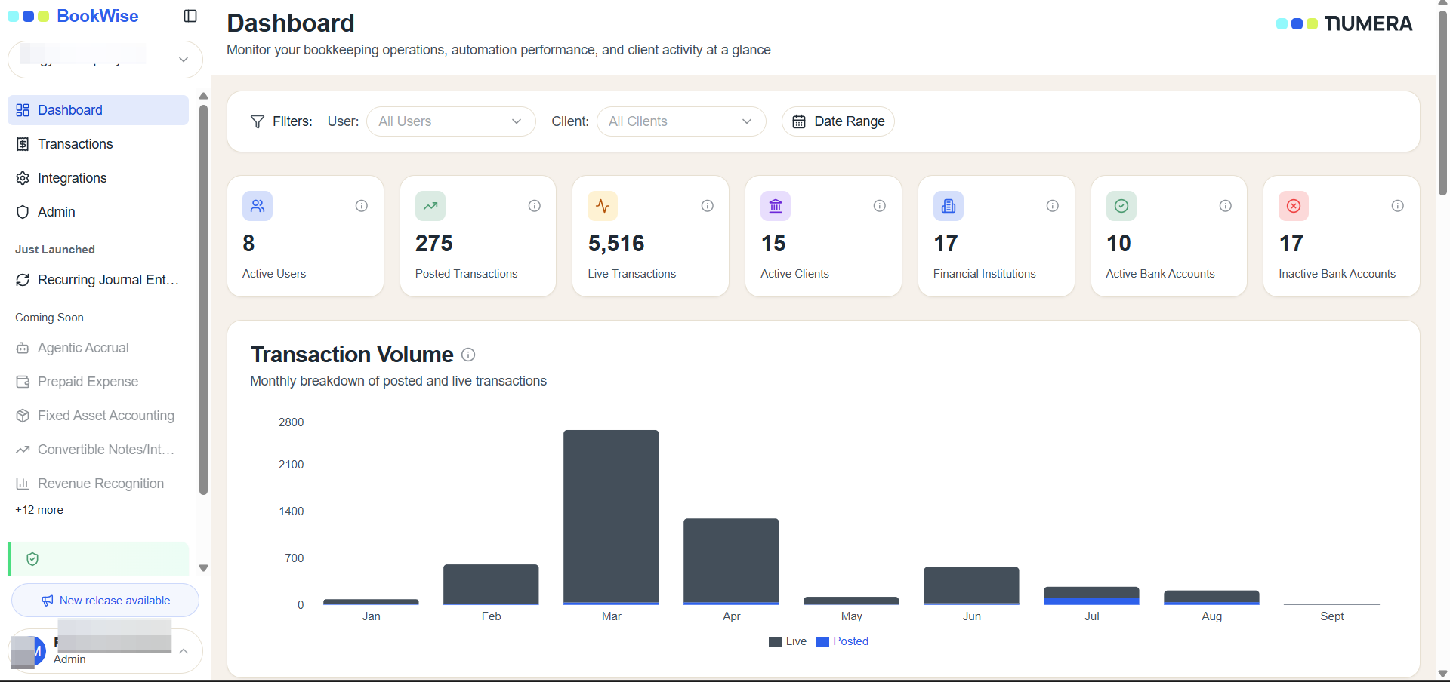Click the Active Bank Accounts check icon

[1121, 206]
